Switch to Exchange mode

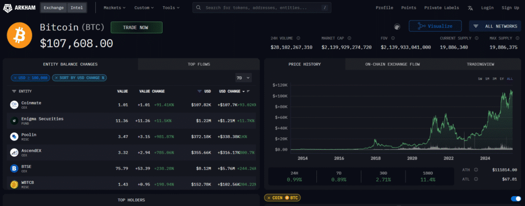[x=53, y=8]
